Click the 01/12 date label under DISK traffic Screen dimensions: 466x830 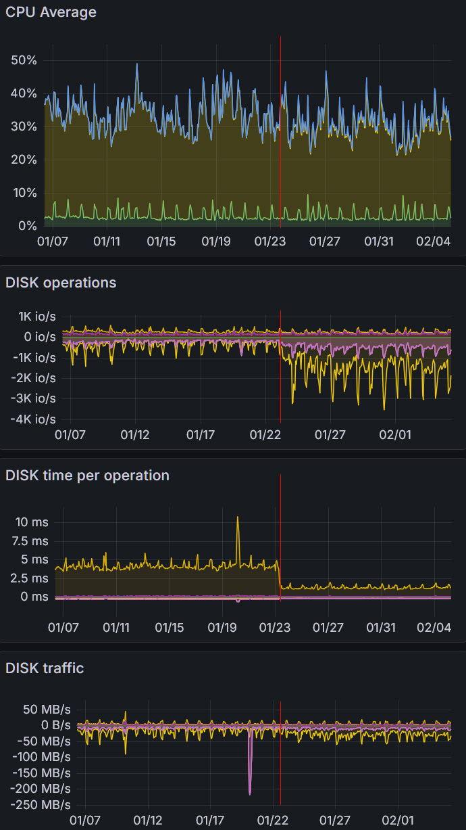148,820
